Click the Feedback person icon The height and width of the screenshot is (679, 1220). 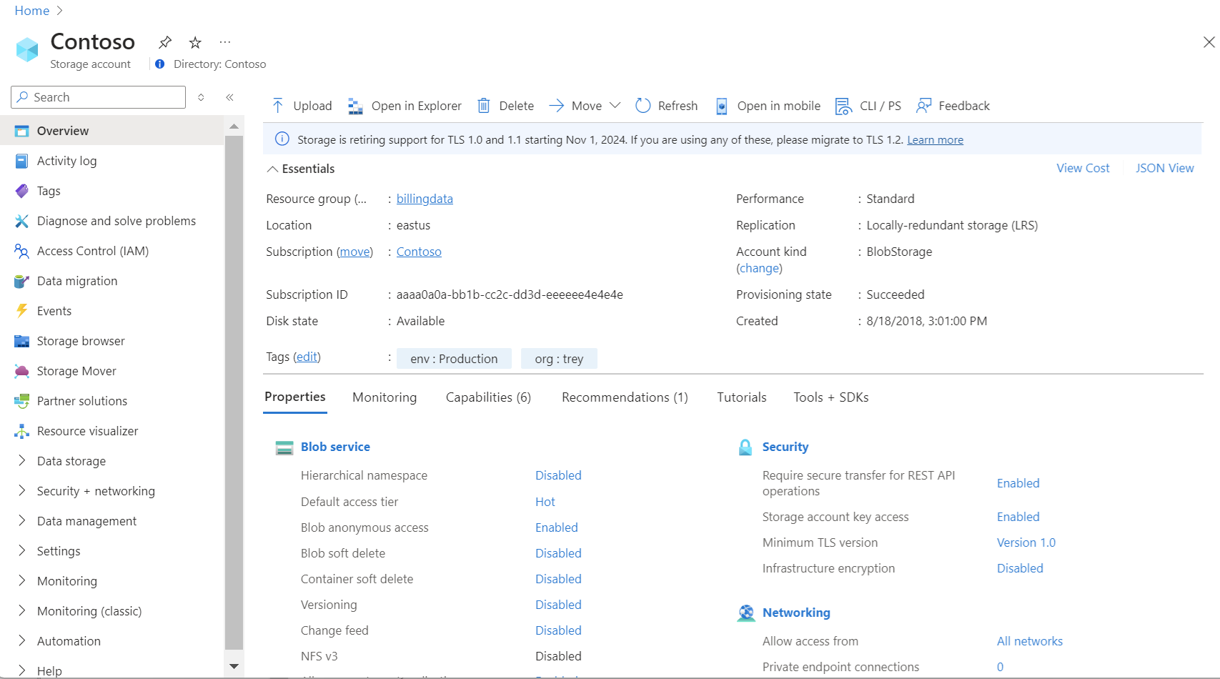(x=923, y=106)
